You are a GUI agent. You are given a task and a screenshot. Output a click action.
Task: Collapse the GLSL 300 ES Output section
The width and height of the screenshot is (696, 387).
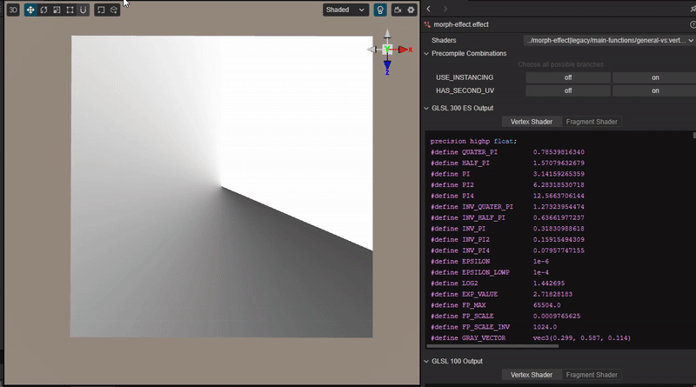click(426, 109)
